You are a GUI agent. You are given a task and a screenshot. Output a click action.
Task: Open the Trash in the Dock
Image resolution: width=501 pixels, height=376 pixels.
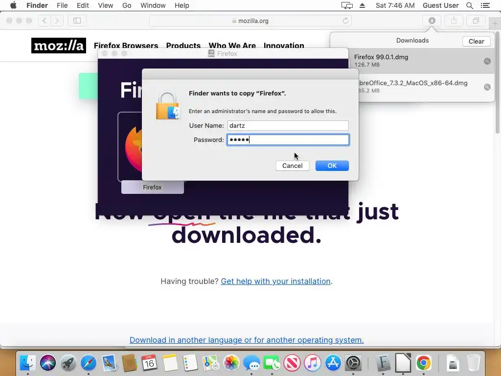point(474,363)
